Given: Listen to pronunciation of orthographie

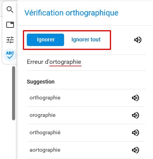Looking at the screenshot, I should pos(136,98).
